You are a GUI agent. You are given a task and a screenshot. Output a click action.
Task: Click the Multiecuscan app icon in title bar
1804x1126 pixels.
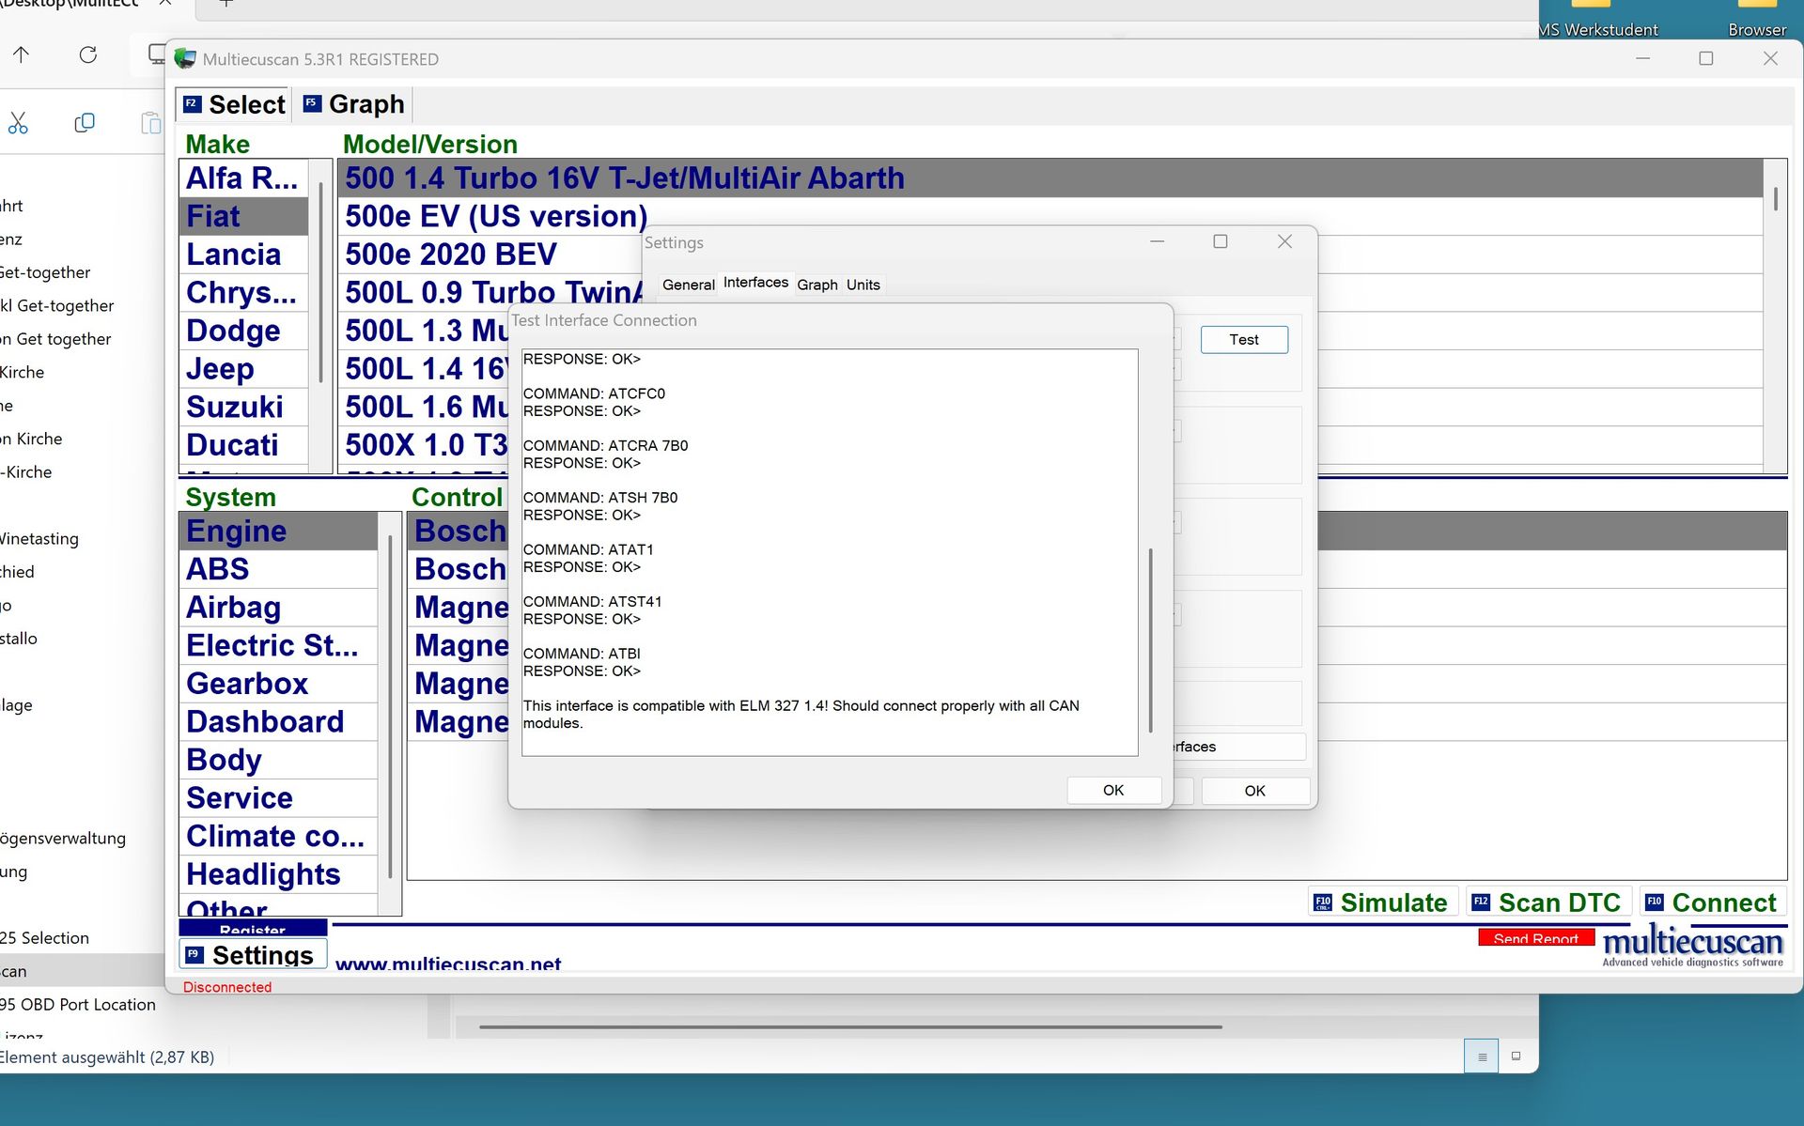[x=185, y=59]
